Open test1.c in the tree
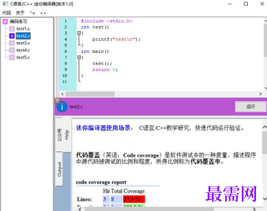 click(x=23, y=28)
